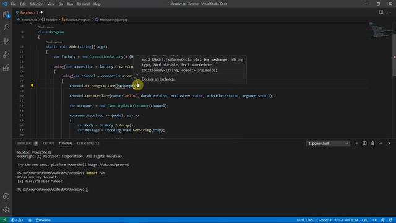Click Ln 18 cursor position in status bar
The width and height of the screenshot is (396, 223).
point(306,220)
